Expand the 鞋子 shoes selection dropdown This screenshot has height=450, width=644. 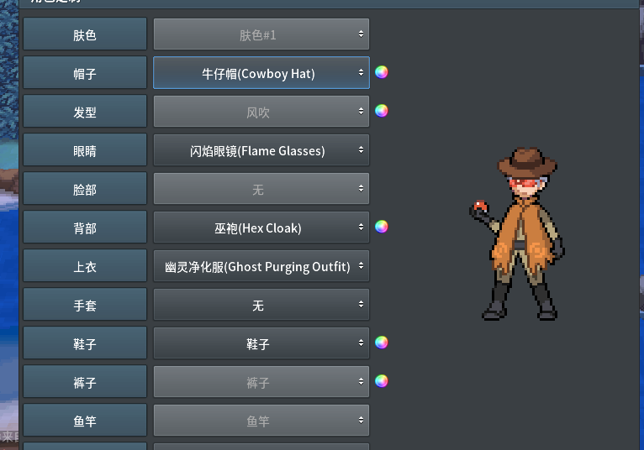tap(261, 343)
